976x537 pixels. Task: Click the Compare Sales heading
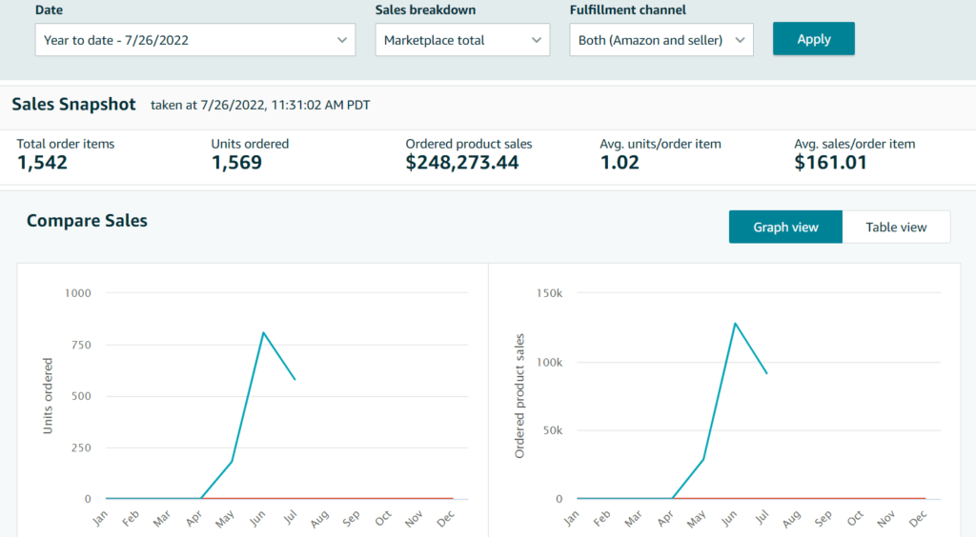click(x=87, y=221)
